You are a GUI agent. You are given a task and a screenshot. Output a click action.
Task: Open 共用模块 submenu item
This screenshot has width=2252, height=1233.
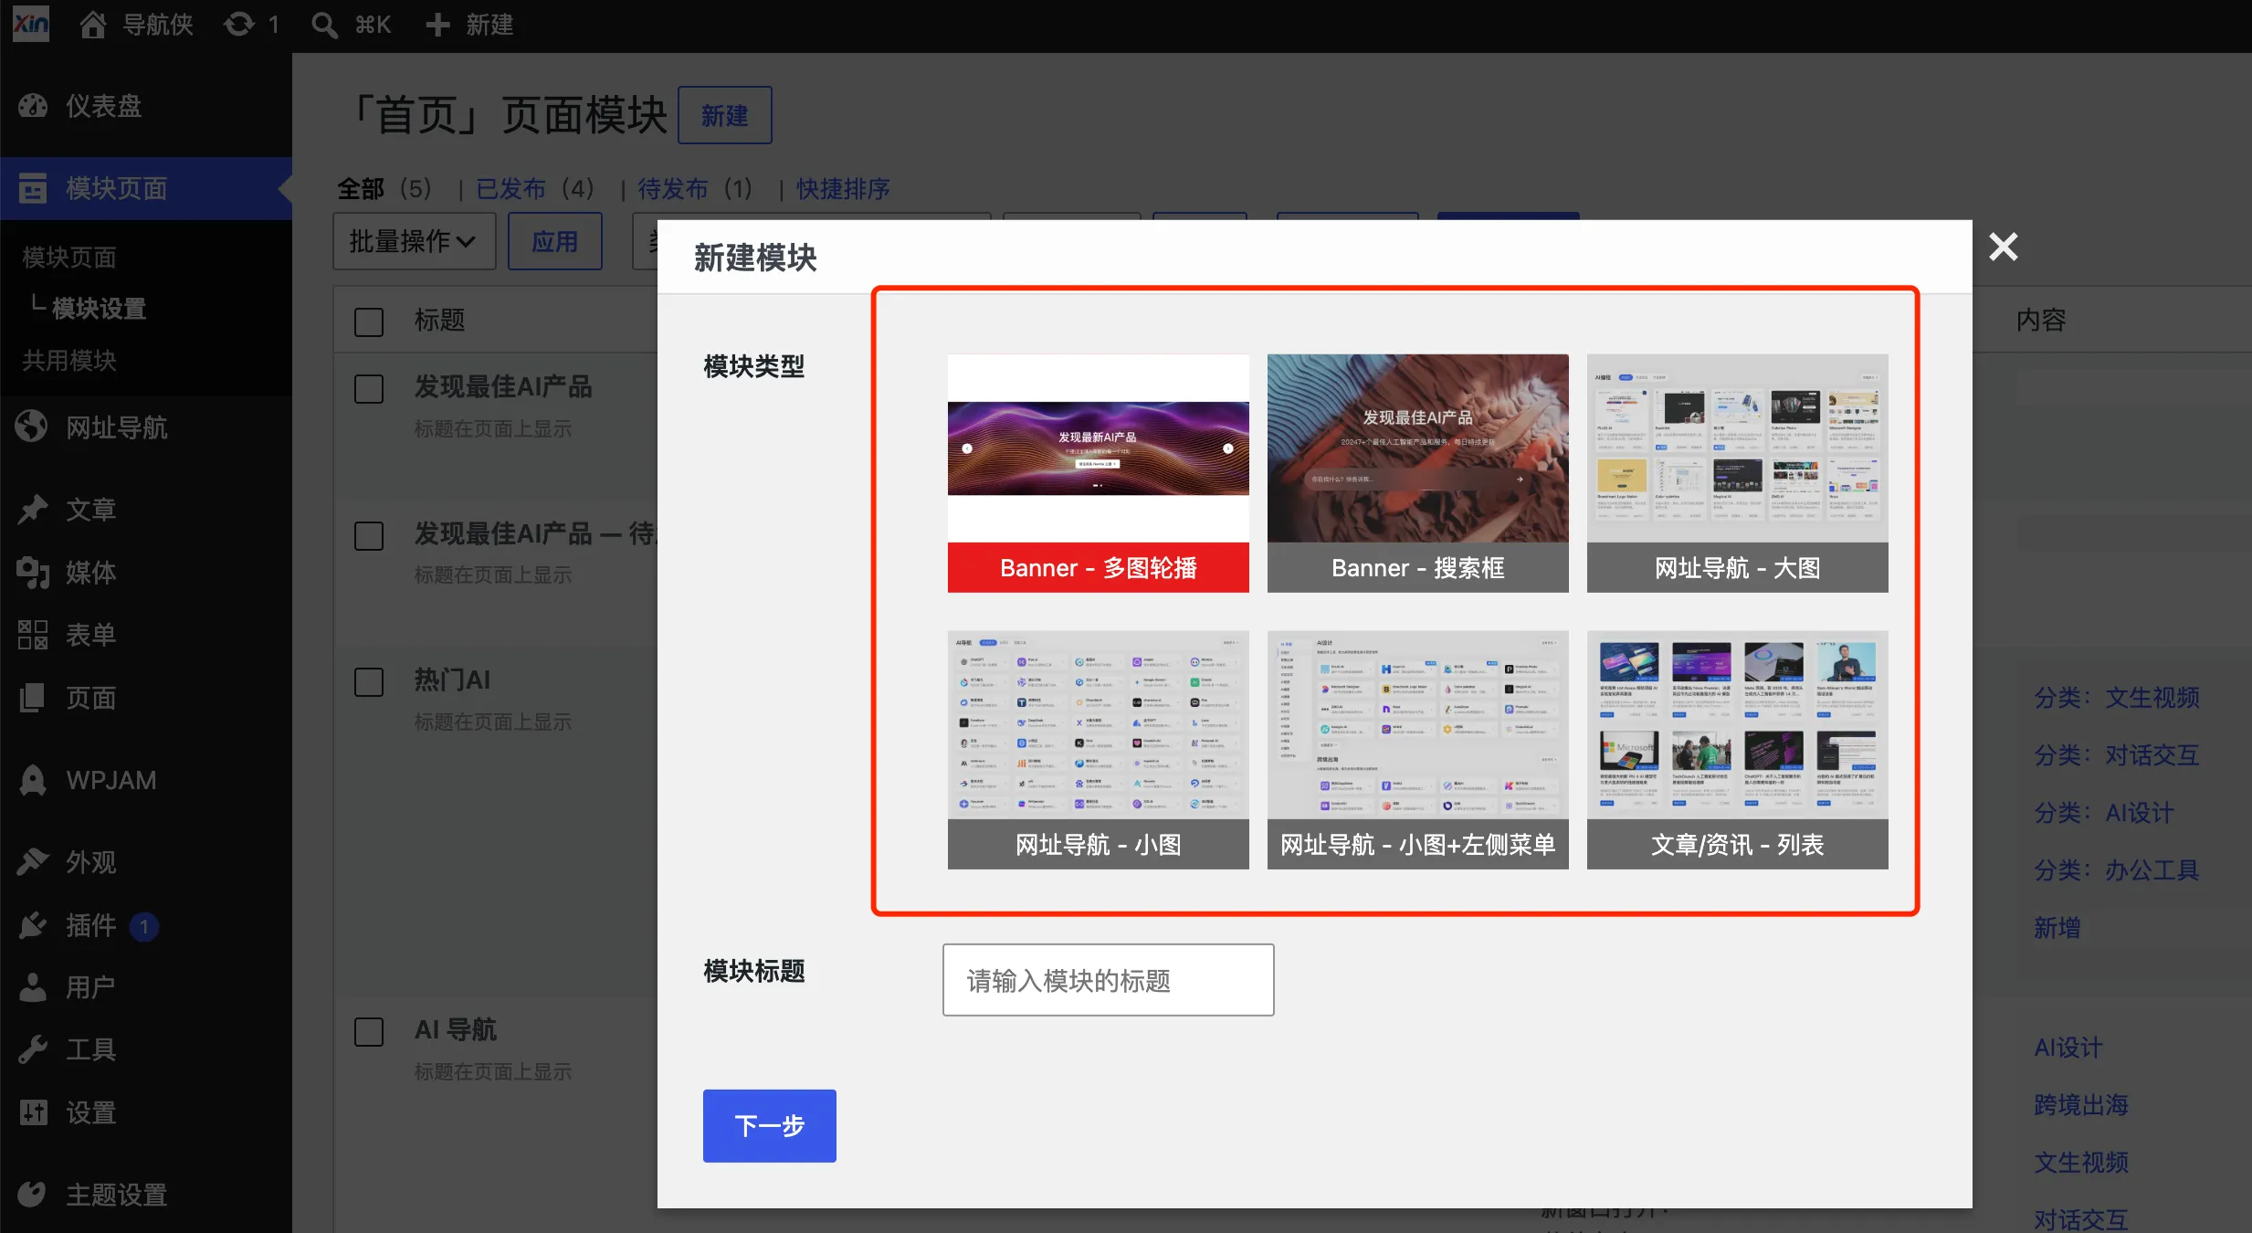(x=69, y=360)
